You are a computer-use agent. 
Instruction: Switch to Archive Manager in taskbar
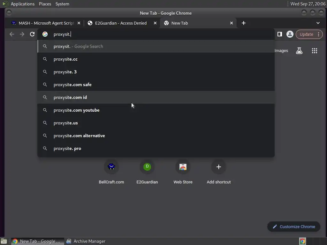point(86,241)
